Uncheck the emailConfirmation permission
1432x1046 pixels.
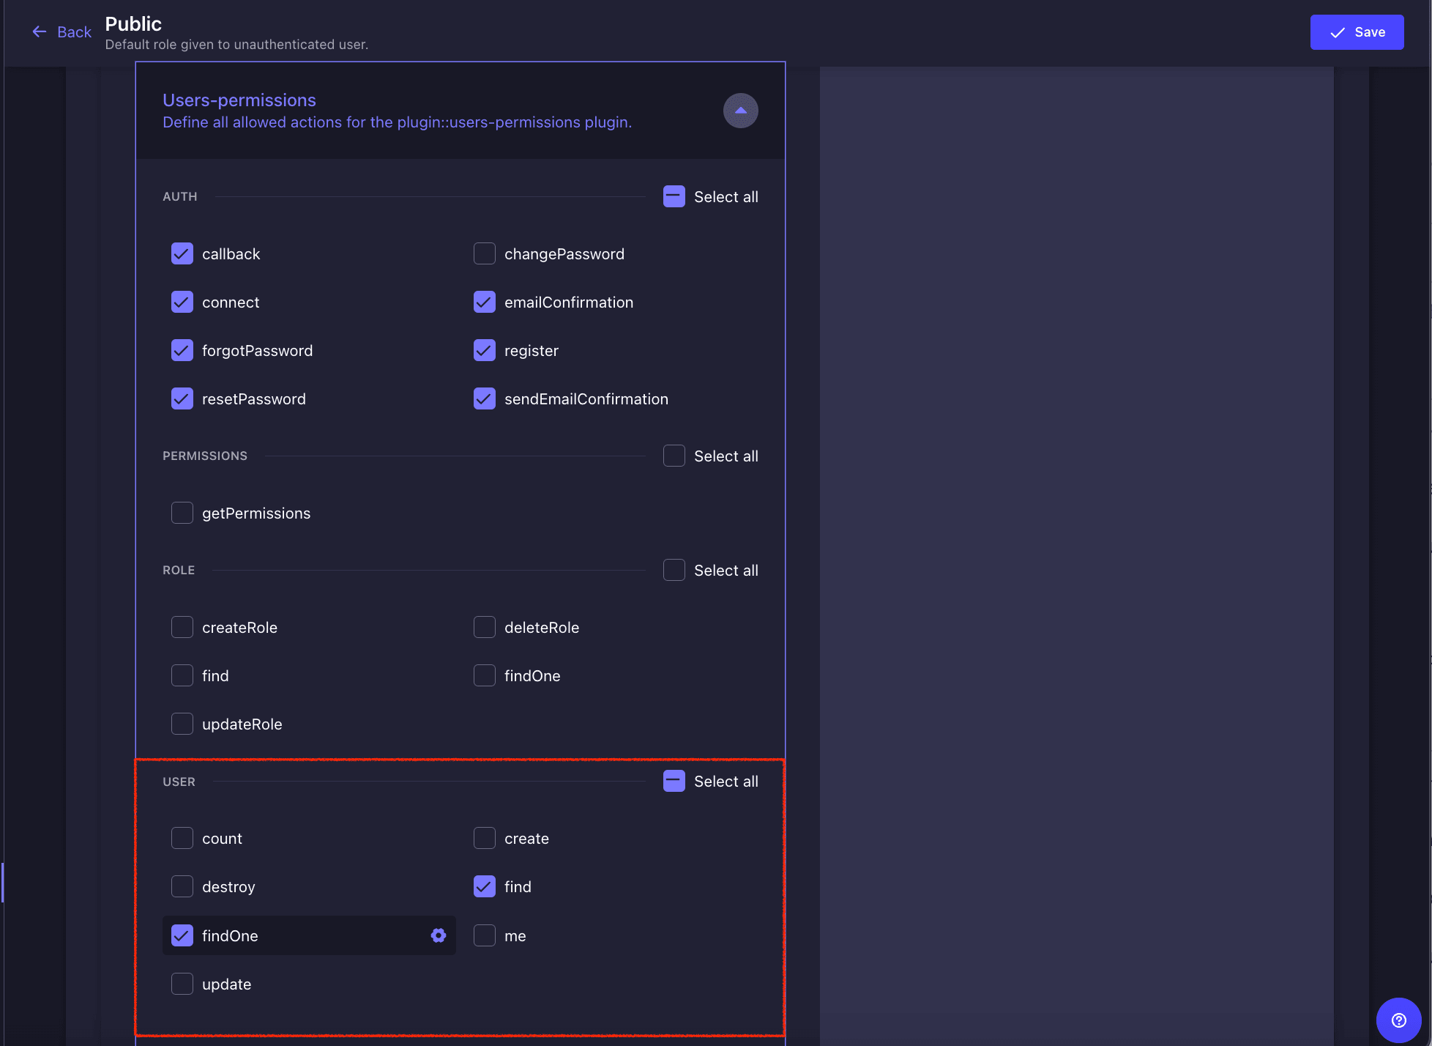(484, 302)
